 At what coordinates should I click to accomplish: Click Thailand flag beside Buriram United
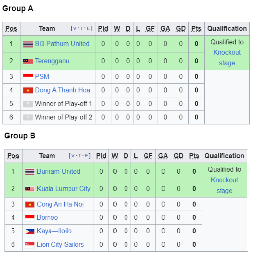[x=30, y=172]
